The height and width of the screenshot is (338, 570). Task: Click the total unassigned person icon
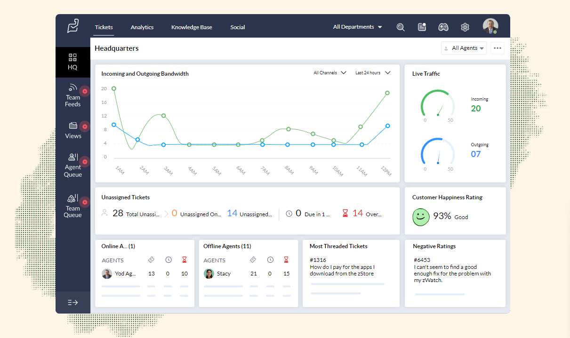[104, 213]
